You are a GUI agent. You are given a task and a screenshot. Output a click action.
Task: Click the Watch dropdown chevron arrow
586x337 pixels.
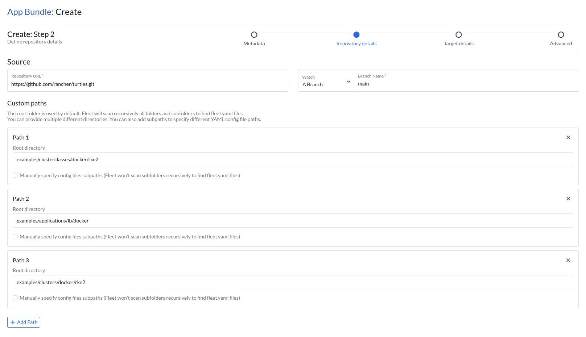[348, 82]
